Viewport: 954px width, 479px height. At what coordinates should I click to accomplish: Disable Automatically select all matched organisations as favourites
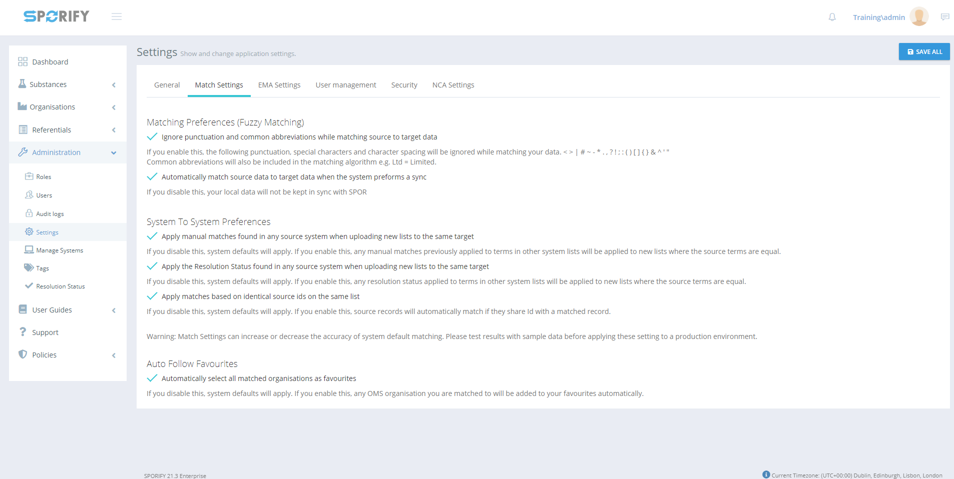click(x=152, y=378)
